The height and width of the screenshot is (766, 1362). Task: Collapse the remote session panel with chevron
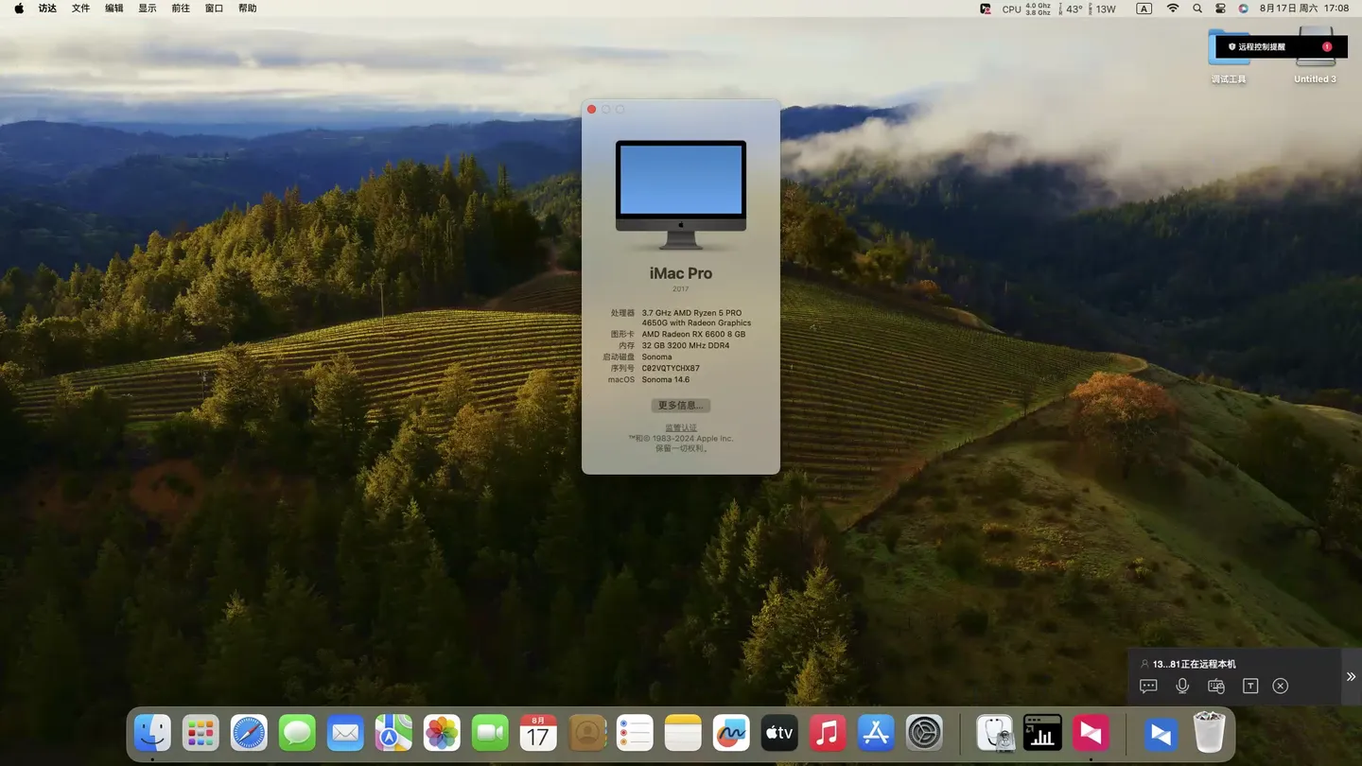pyautogui.click(x=1351, y=676)
